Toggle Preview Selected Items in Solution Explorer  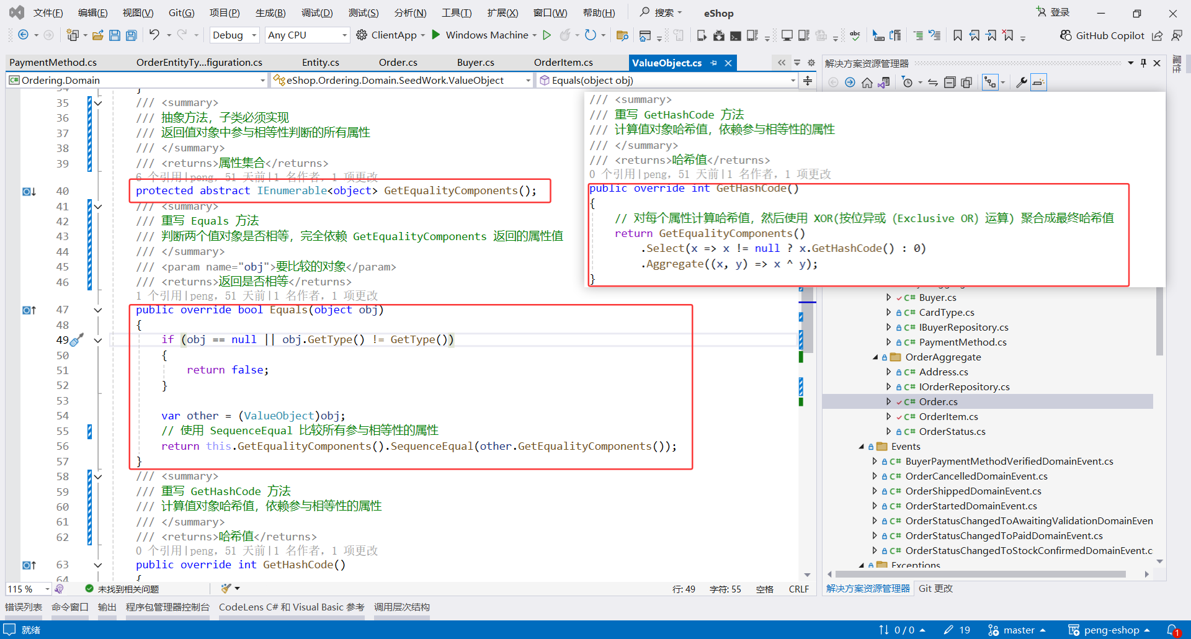pyautogui.click(x=1038, y=83)
